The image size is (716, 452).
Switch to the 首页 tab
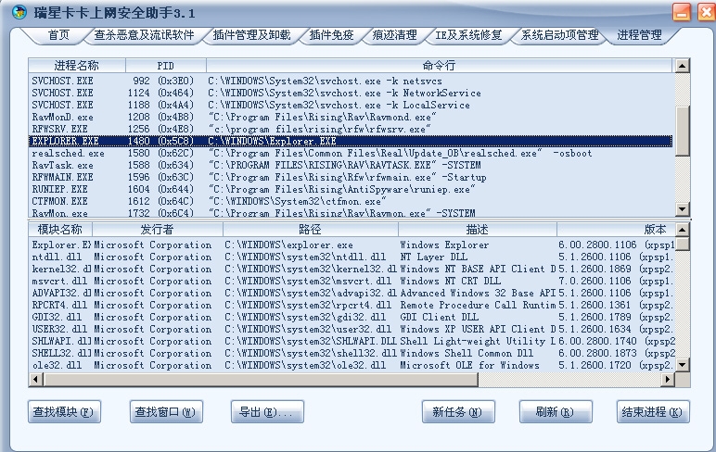[x=59, y=35]
